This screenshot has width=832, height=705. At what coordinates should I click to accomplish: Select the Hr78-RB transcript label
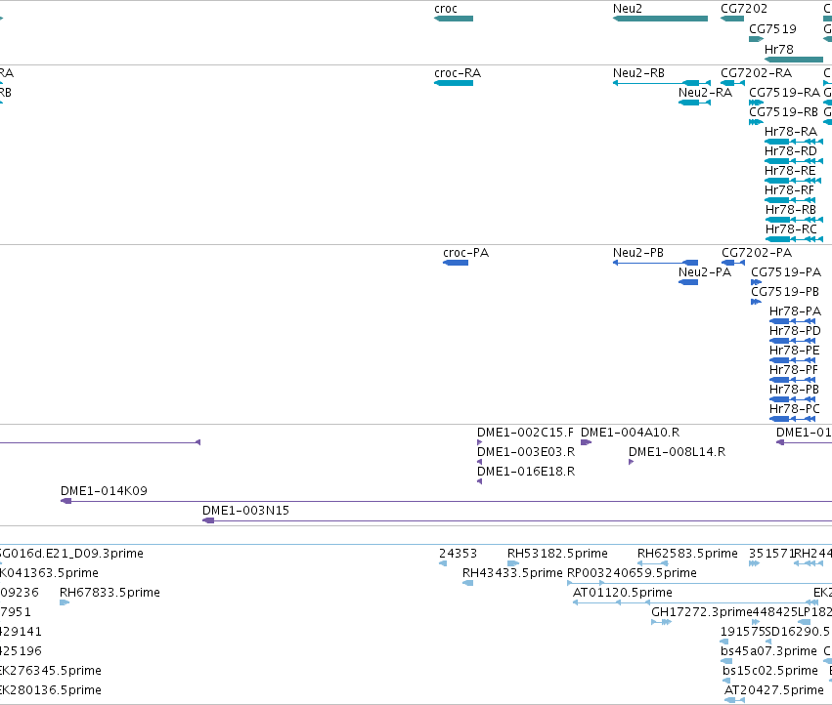[x=791, y=209]
